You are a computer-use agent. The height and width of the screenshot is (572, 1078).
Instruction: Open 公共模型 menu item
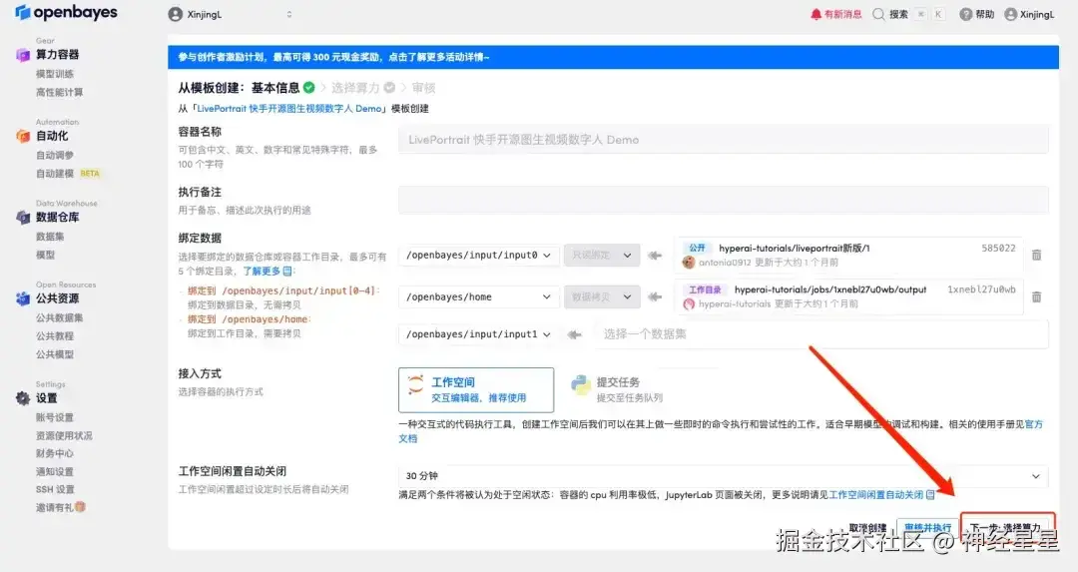[x=54, y=354]
